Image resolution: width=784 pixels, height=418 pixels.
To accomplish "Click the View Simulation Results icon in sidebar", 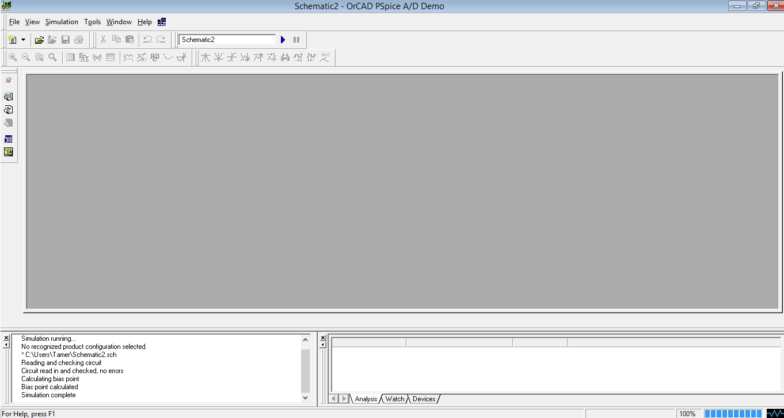I will 8,97.
